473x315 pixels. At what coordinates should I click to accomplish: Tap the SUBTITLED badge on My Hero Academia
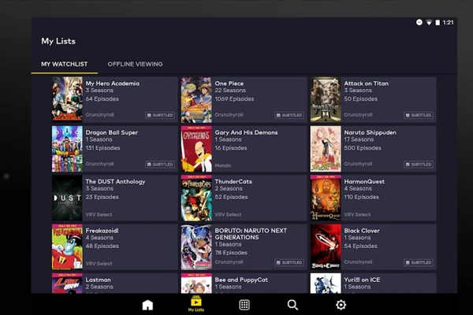(x=160, y=115)
